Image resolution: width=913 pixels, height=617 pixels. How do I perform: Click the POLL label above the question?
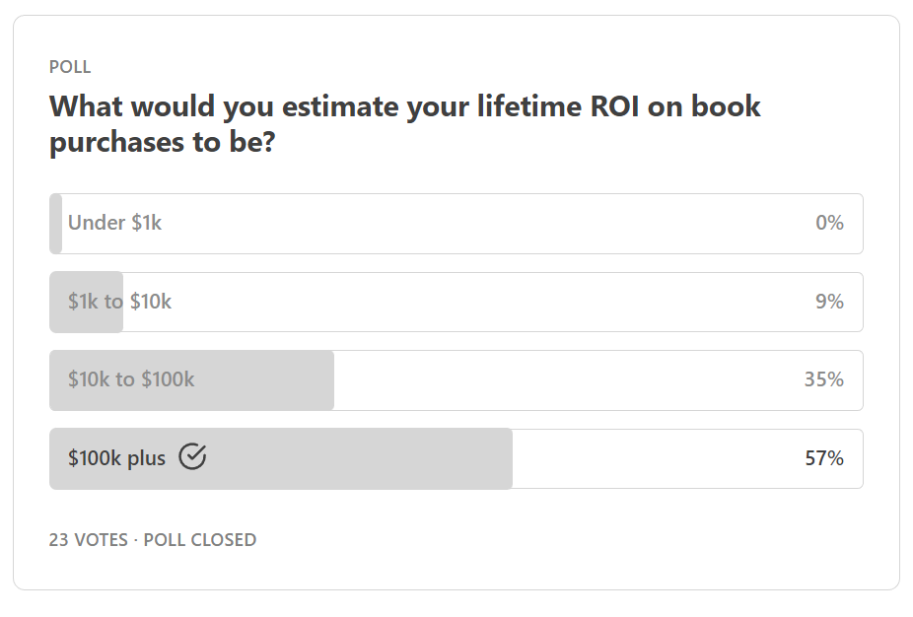[70, 67]
